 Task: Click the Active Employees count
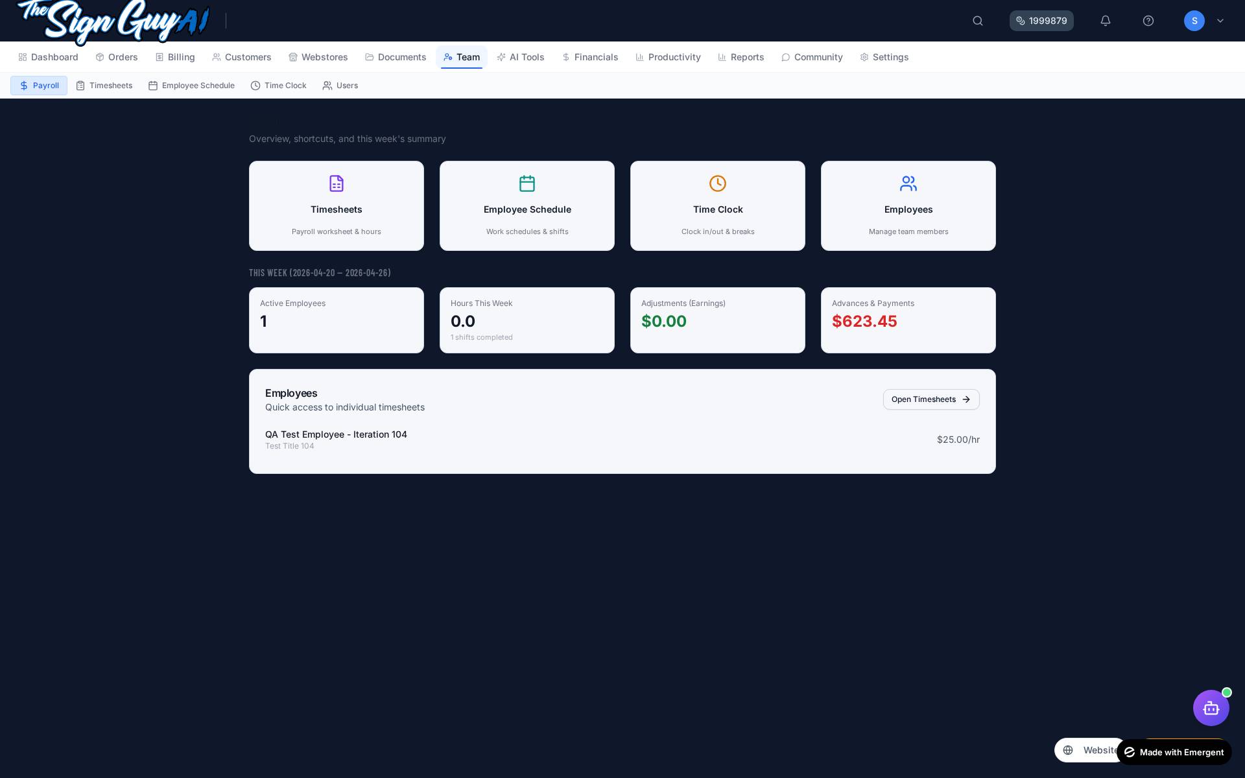pos(263,322)
